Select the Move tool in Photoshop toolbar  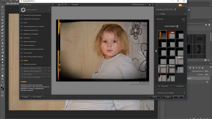pyautogui.click(x=2, y=7)
